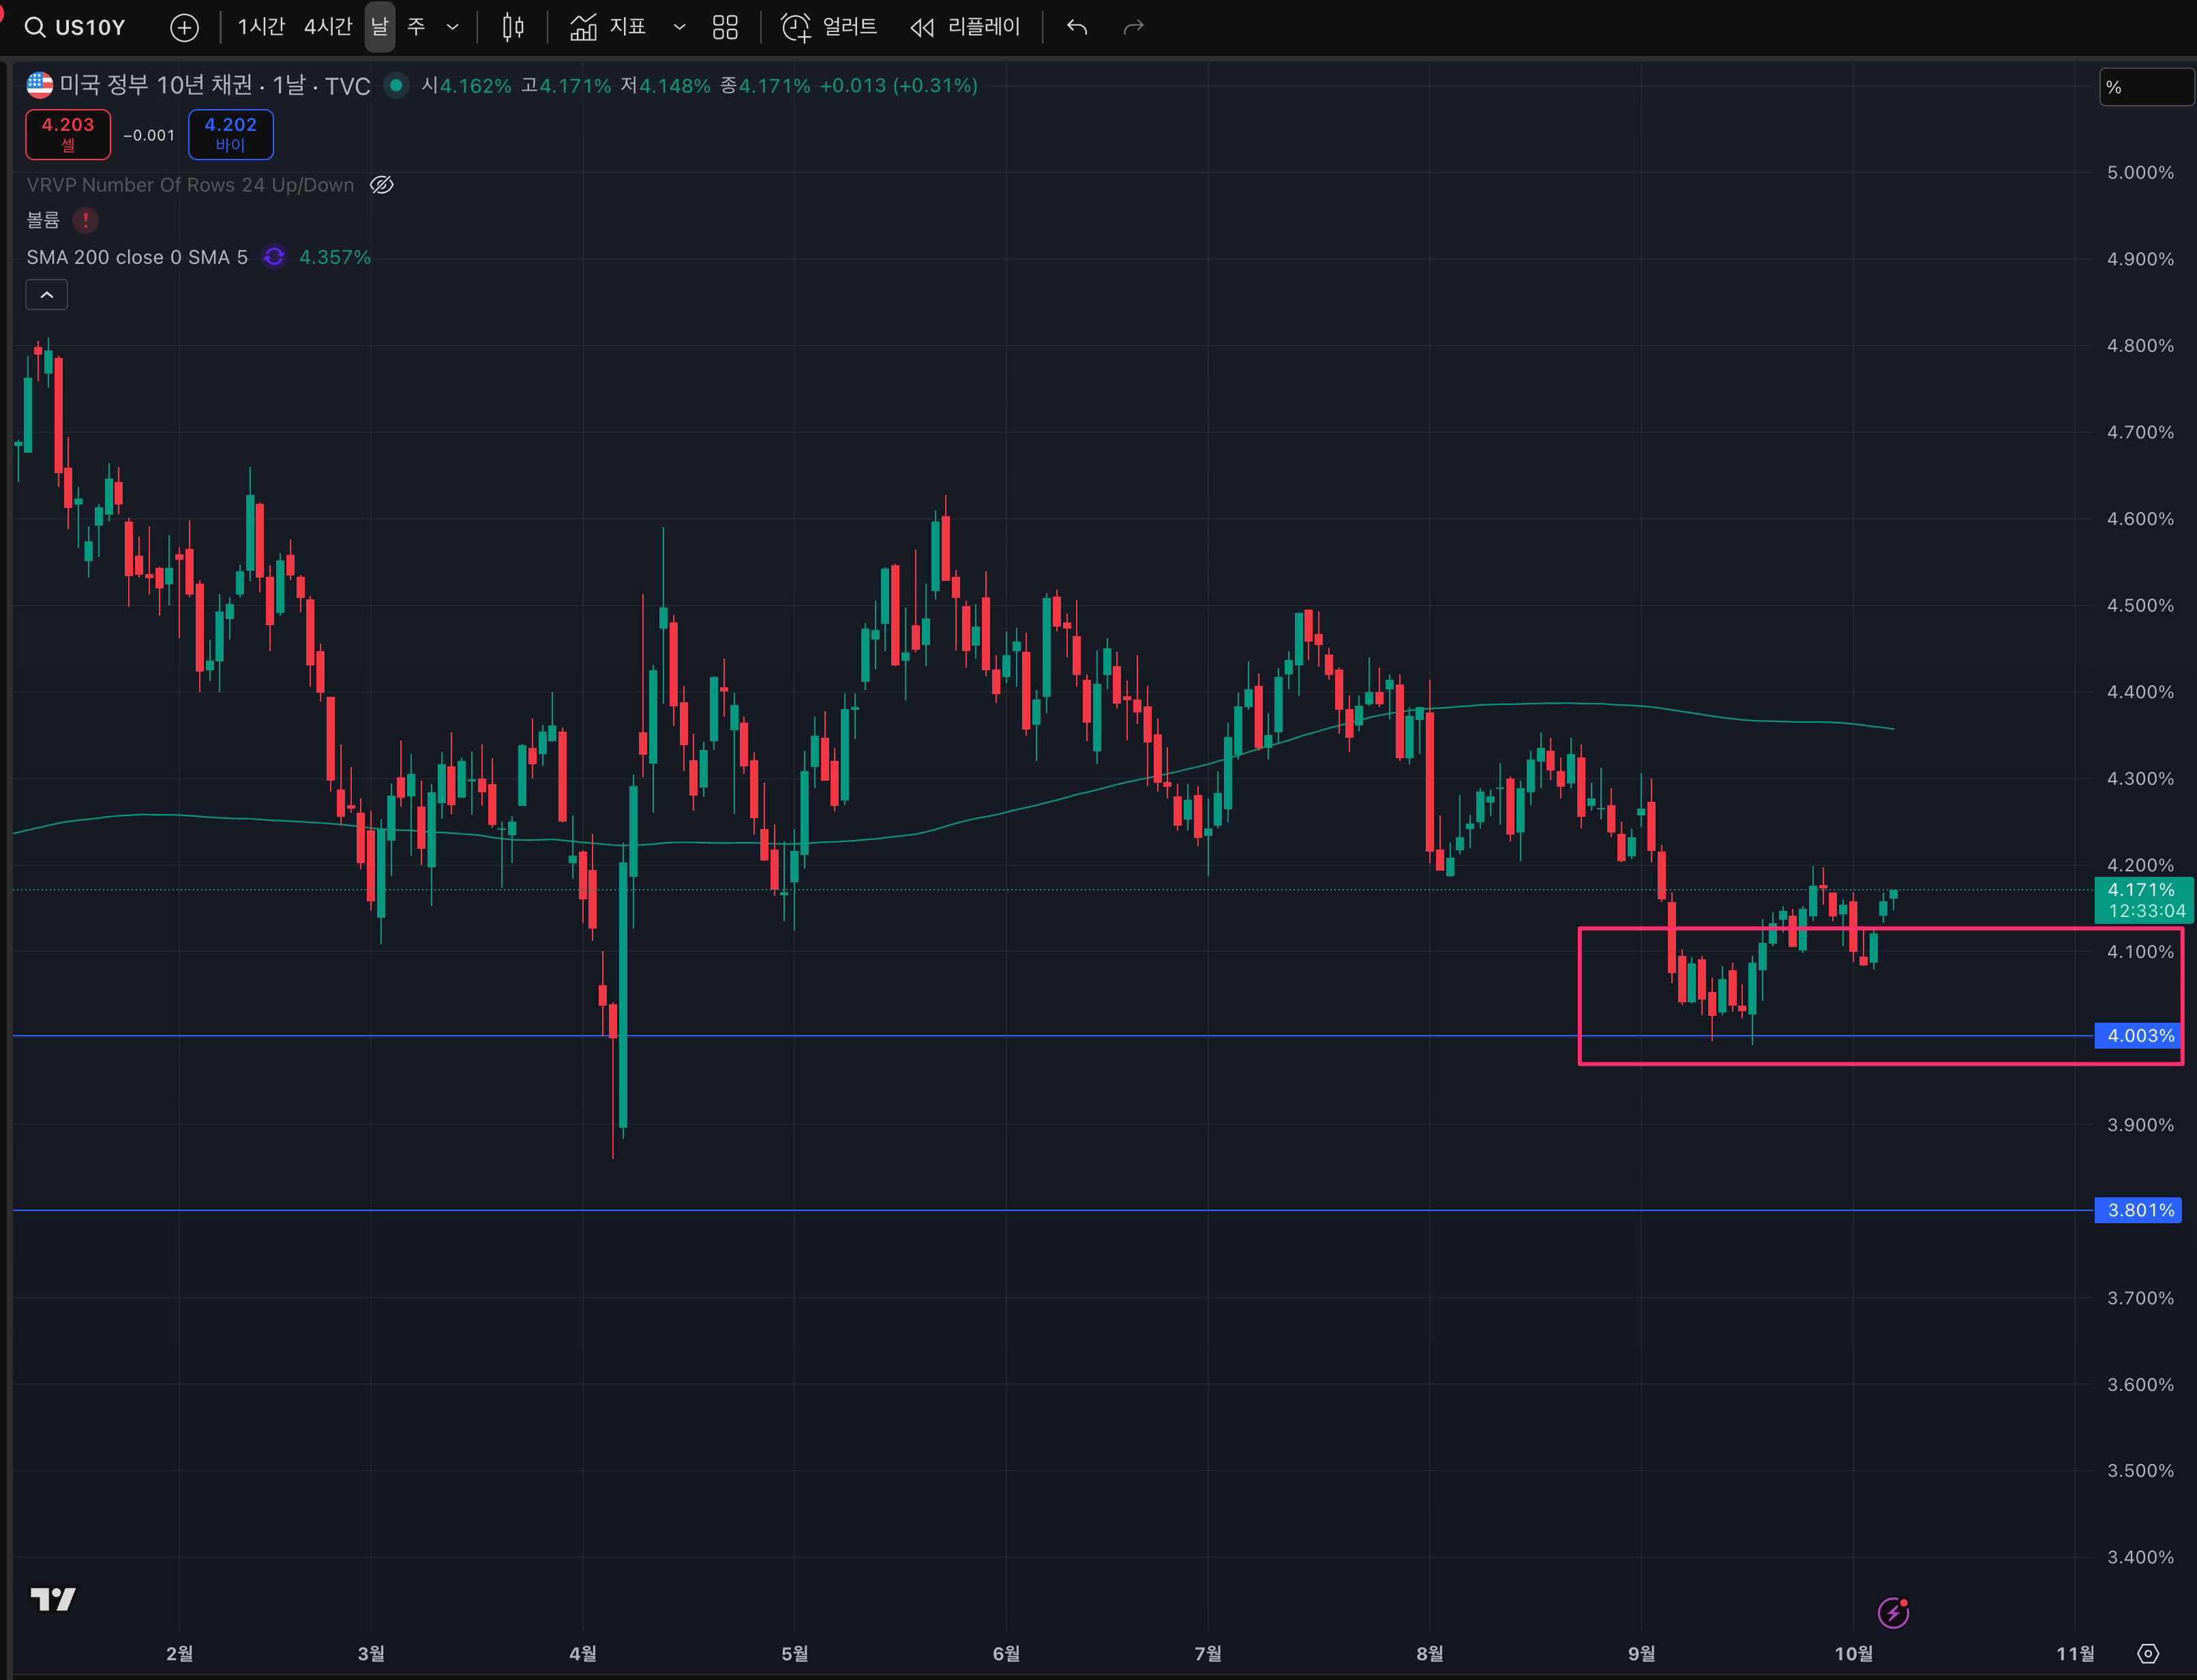Click the add symbol plus icon

[x=184, y=27]
